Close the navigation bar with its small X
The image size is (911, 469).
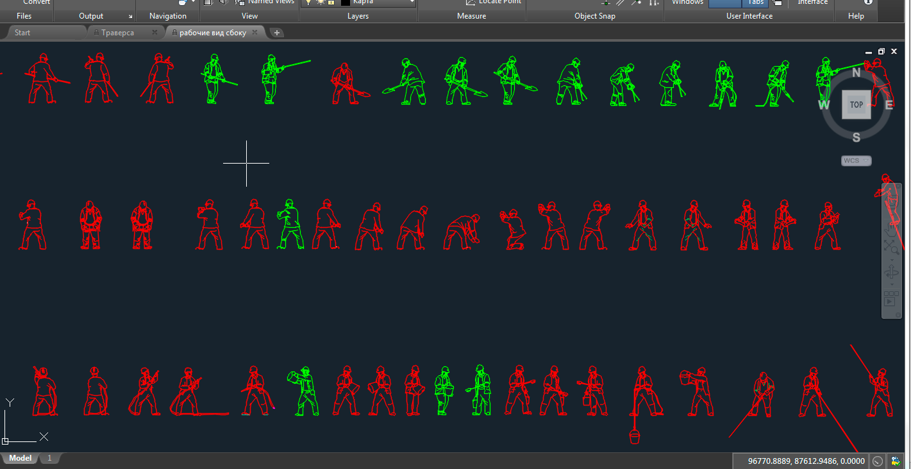coord(898,187)
